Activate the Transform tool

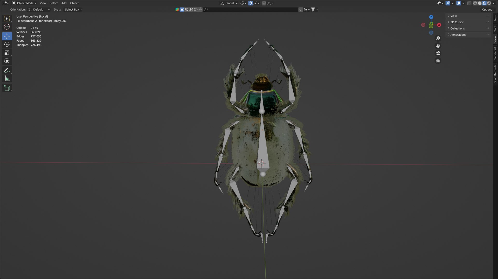click(x=7, y=61)
